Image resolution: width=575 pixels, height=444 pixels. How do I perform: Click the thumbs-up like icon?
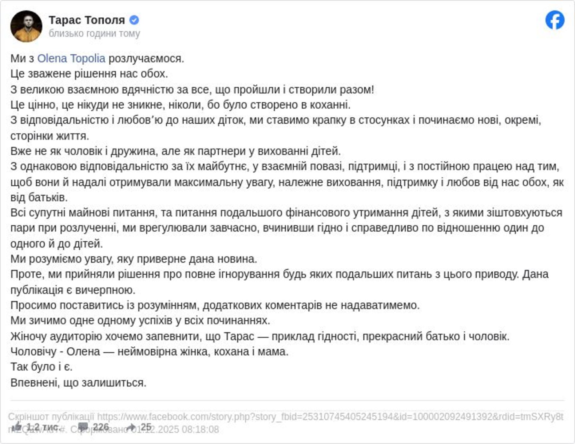tap(16, 427)
